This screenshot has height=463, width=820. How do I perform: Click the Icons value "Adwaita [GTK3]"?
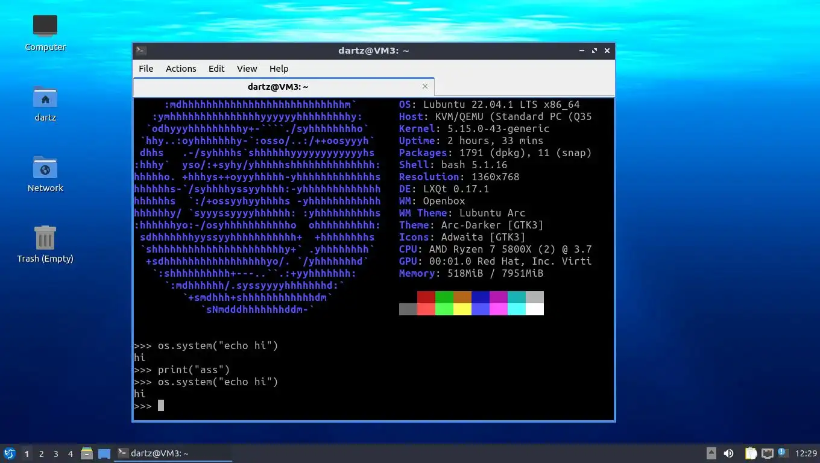[484, 237]
